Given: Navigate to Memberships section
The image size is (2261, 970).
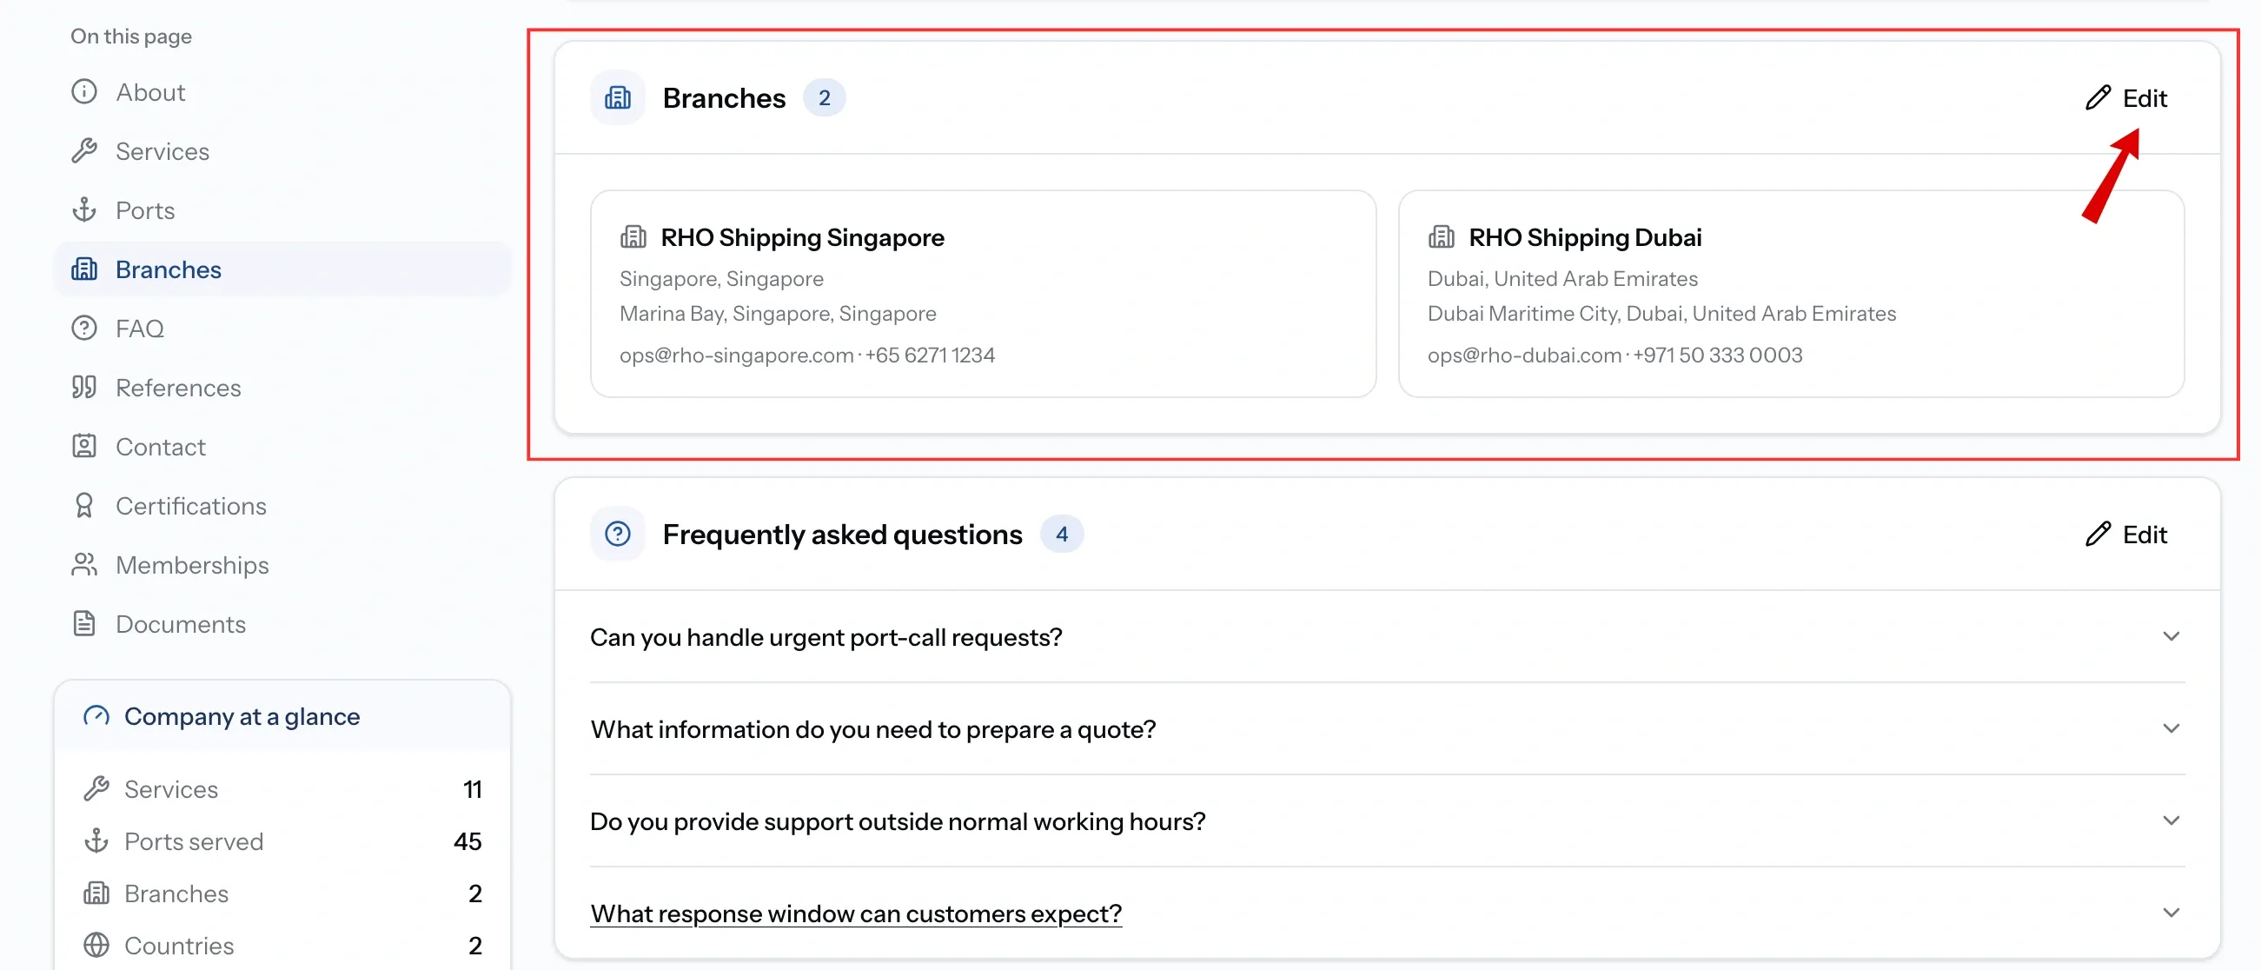Looking at the screenshot, I should click(x=281, y=564).
